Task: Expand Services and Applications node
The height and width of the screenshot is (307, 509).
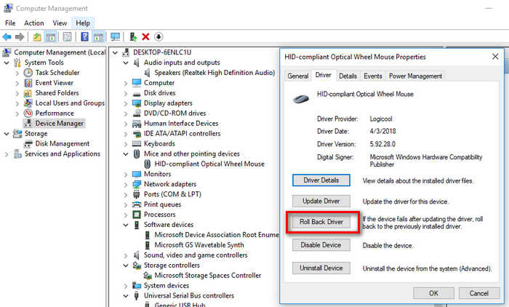Action: pos(7,154)
